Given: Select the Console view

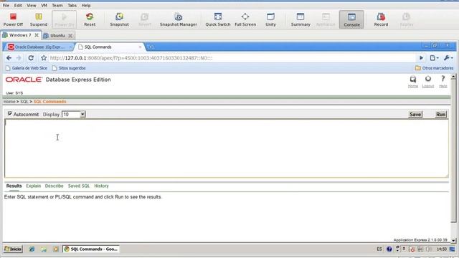Looking at the screenshot, I should (351, 19).
